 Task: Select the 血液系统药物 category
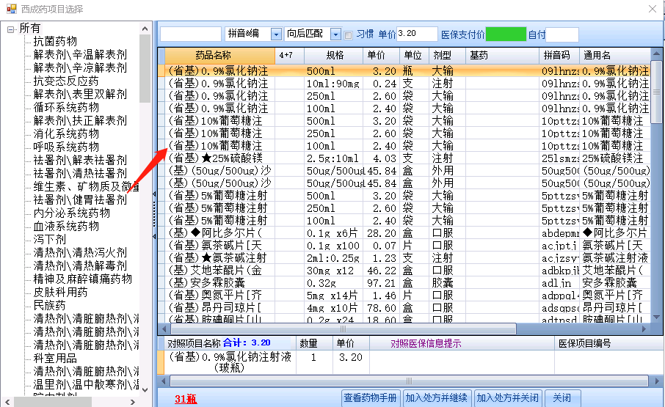coord(66,226)
